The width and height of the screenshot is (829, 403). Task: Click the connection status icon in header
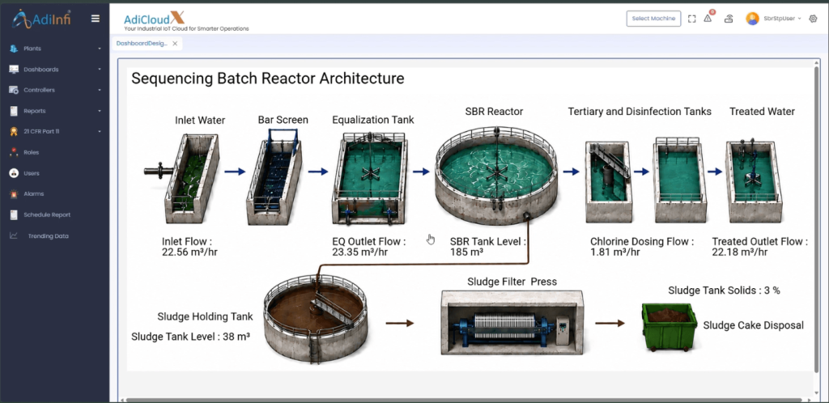[x=729, y=19]
